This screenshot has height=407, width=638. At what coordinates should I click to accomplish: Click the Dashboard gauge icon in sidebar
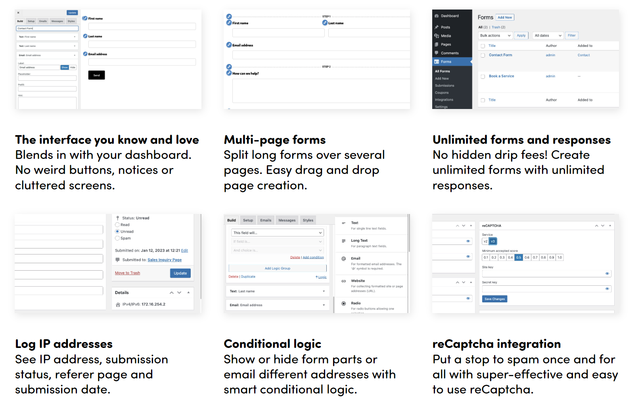coord(437,16)
